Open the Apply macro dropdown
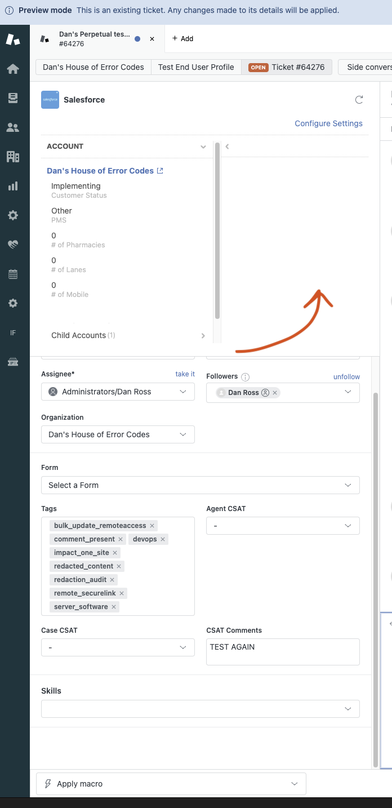Viewport: 392px width, 808px height. tap(171, 784)
